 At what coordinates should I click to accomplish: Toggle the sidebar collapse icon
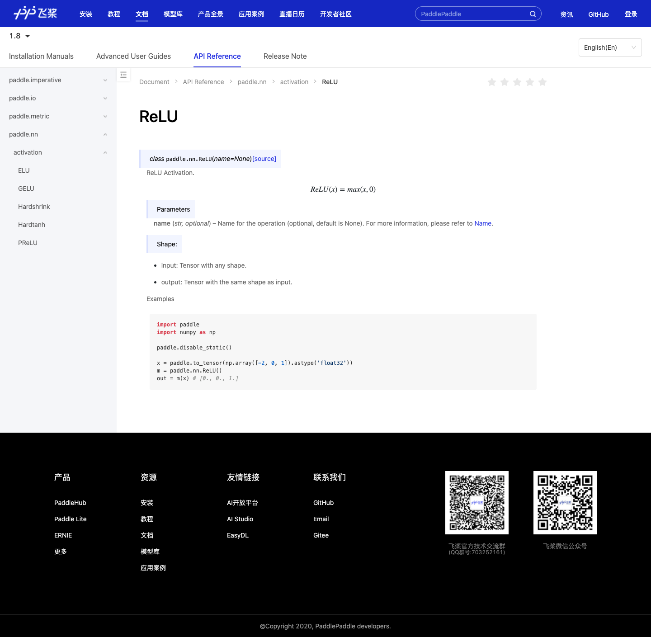coord(123,75)
